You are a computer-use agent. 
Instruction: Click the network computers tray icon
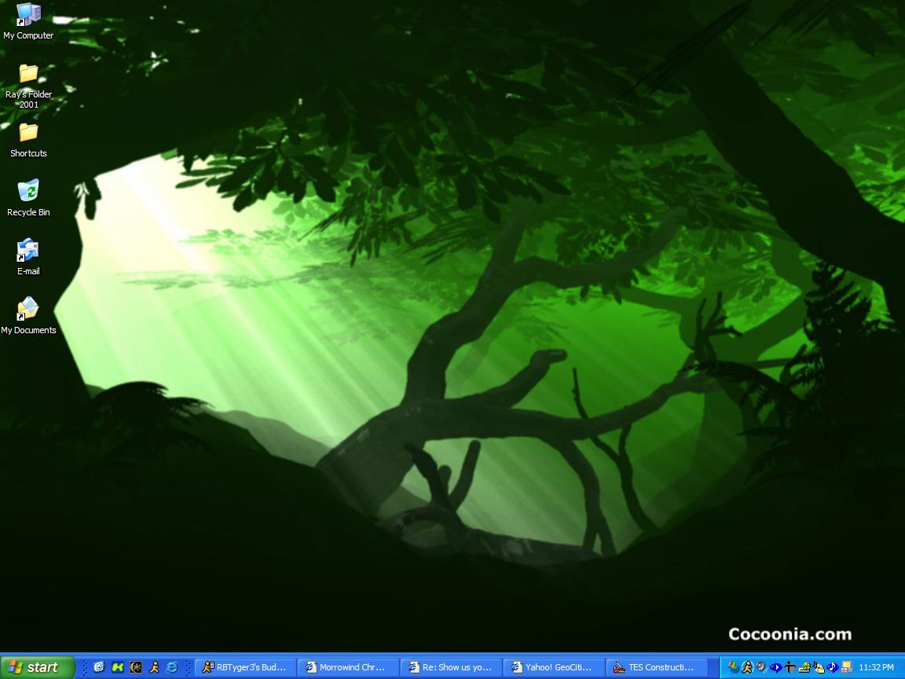847,667
